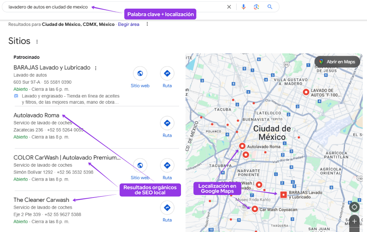367x232 pixels.
Task: Click the 'Abrir en Maps' button
Action: 337,62
